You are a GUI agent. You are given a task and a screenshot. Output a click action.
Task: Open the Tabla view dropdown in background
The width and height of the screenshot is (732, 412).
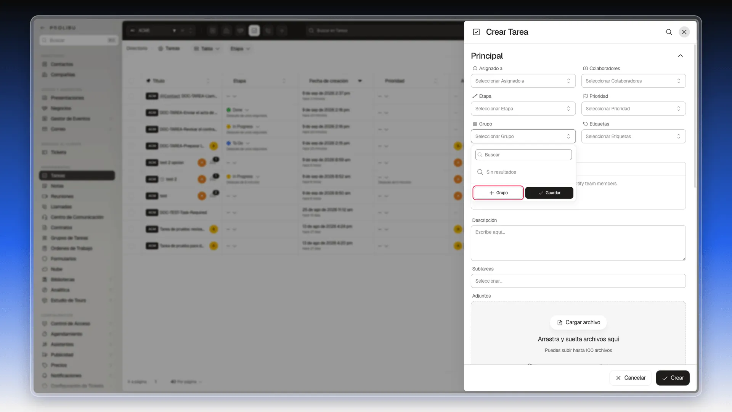[207, 48]
